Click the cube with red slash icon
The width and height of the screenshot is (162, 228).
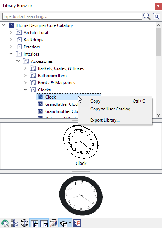[53, 223]
